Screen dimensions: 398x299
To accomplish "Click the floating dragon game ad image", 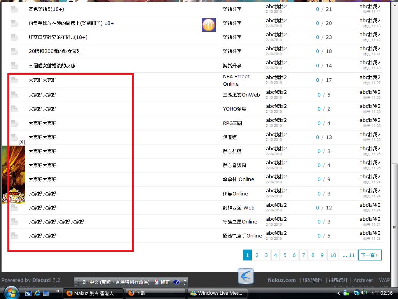I will coord(14,174).
